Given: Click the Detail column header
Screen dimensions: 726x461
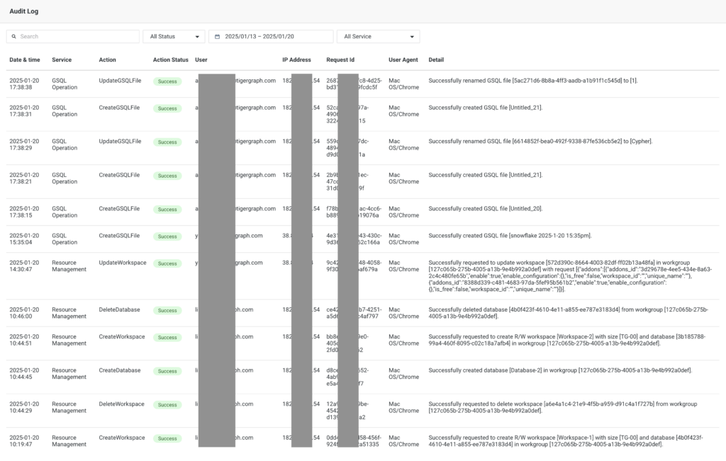Looking at the screenshot, I should pyautogui.click(x=436, y=59).
